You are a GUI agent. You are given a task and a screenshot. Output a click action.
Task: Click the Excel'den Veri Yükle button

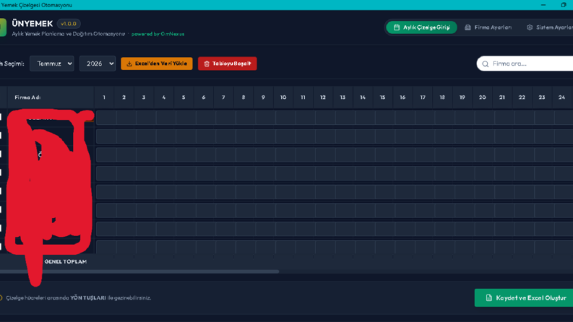coord(157,64)
